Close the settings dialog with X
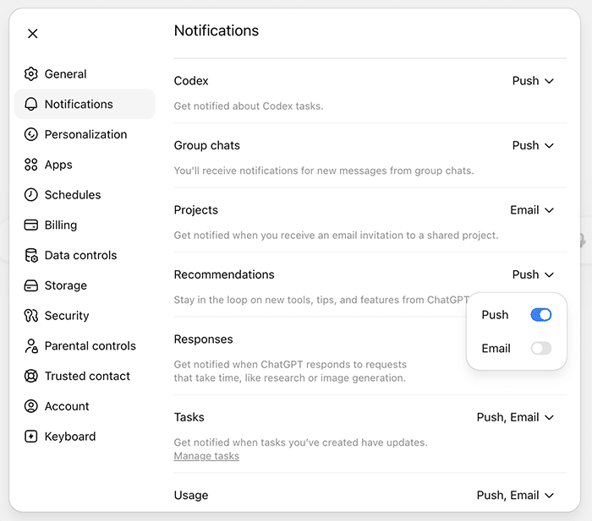 33,34
